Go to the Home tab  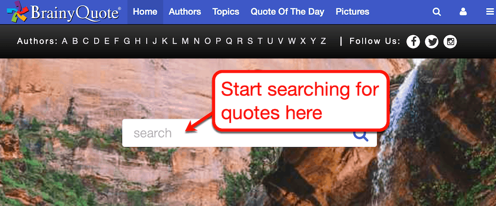pos(145,12)
